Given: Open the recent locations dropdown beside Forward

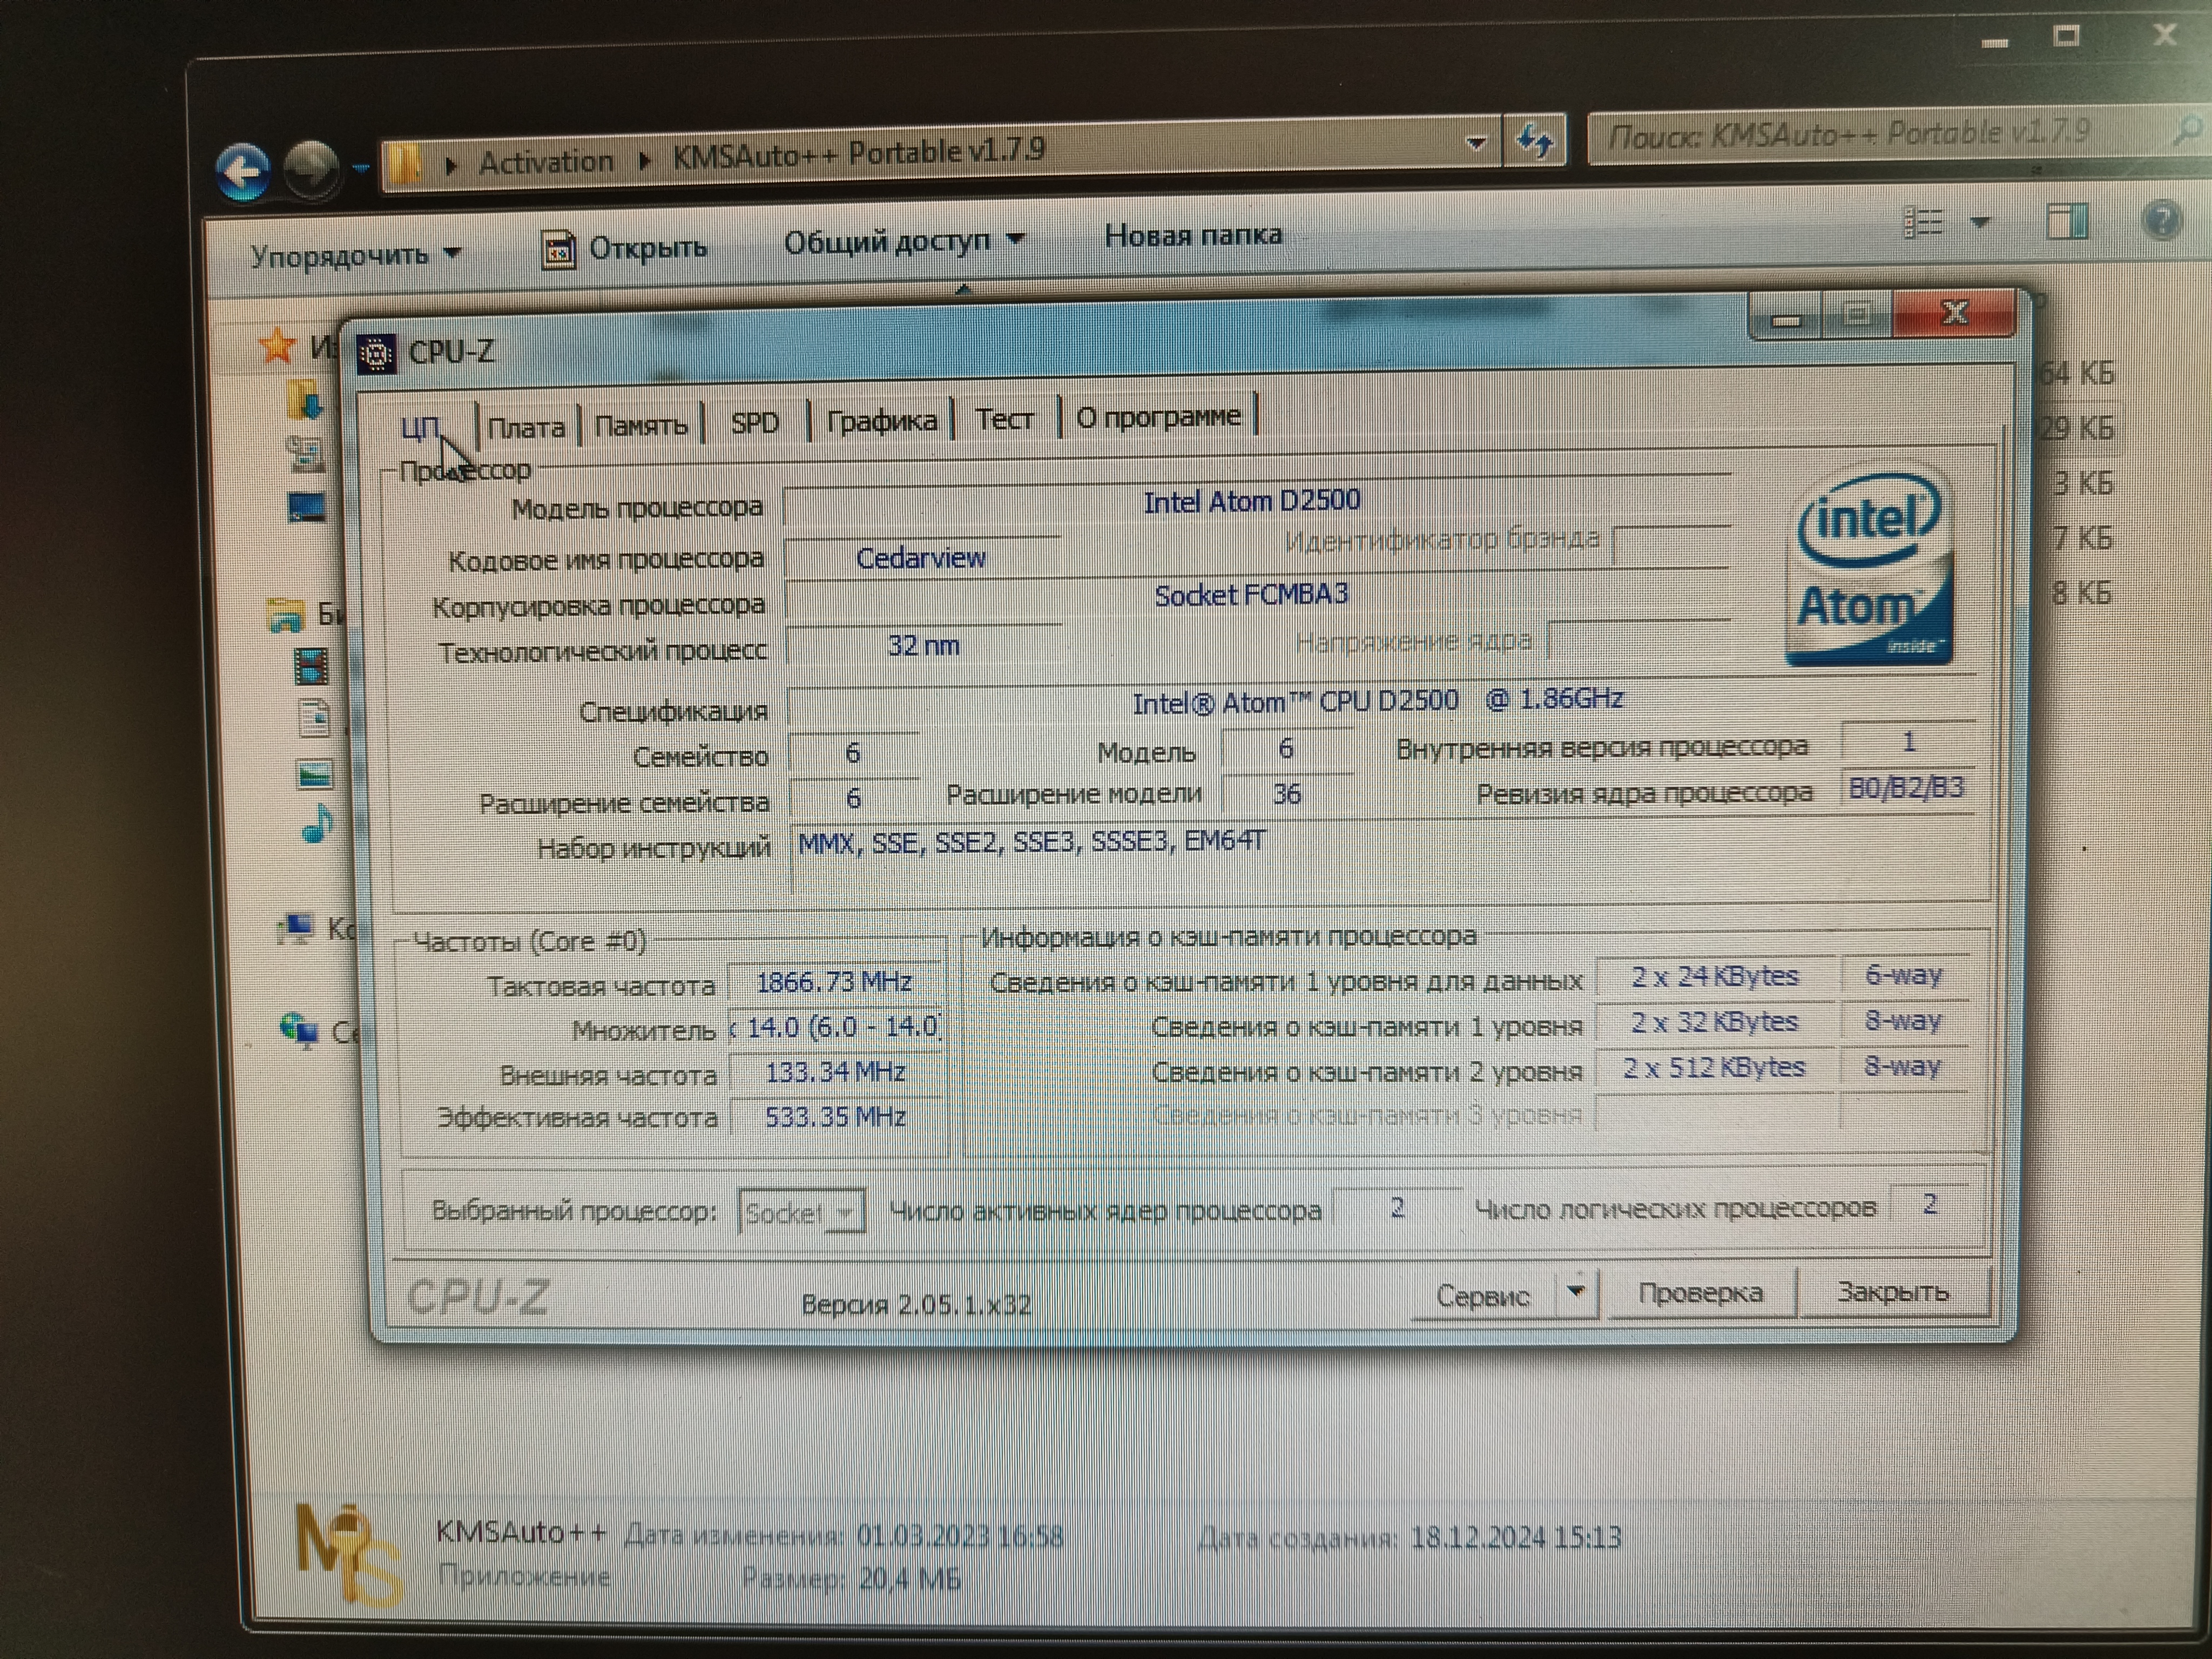Looking at the screenshot, I should pos(361,167).
